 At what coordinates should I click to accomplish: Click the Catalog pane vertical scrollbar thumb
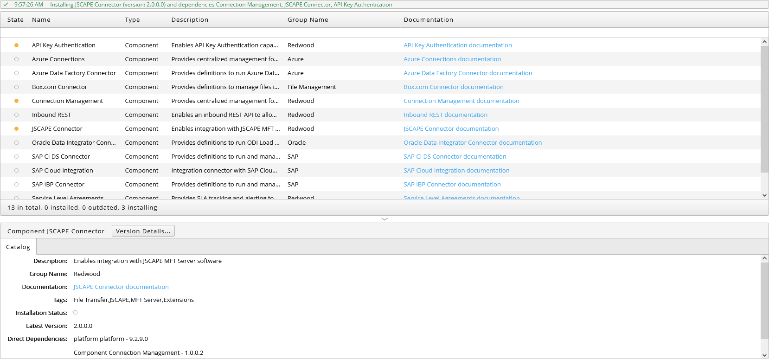(x=764, y=301)
